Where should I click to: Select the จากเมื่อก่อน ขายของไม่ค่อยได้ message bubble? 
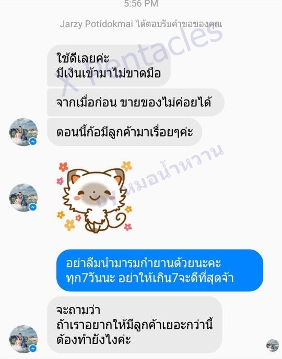coord(136,102)
